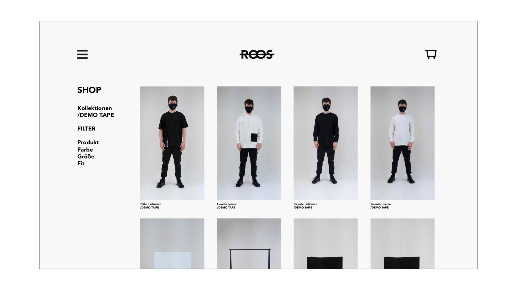Expand the Produkt filter

(88, 142)
